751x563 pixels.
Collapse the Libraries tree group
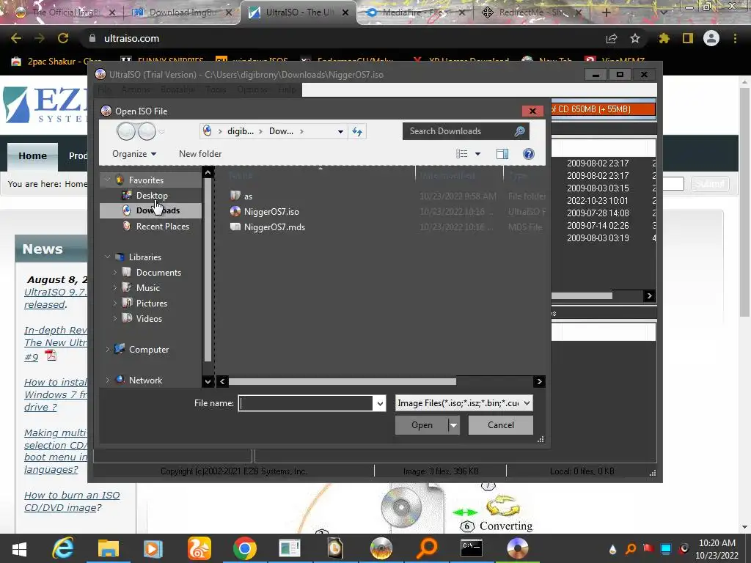pyautogui.click(x=107, y=257)
